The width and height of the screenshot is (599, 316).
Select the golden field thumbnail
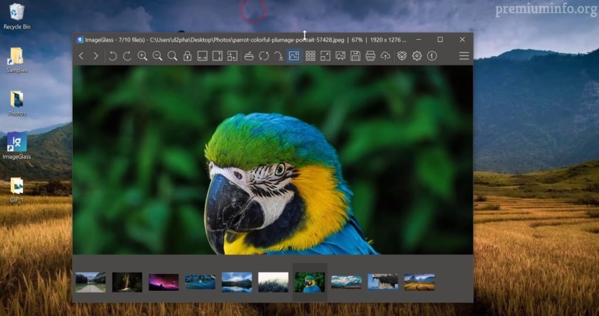[419, 282]
